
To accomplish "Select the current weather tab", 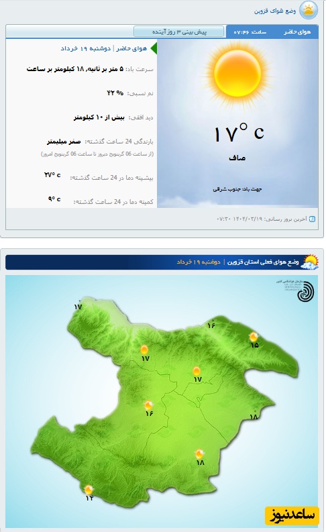I will coord(297,32).
